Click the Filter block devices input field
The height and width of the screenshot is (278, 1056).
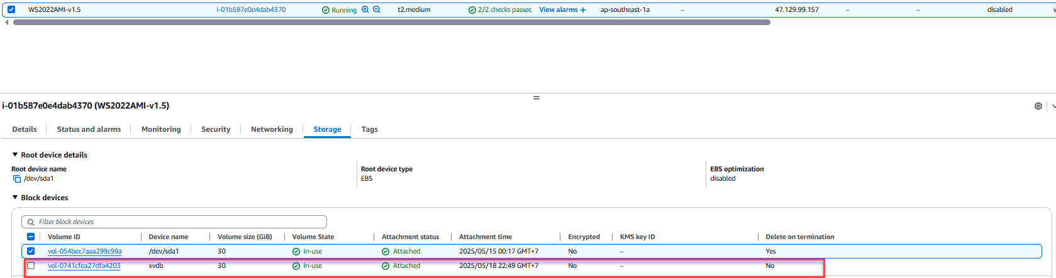(x=174, y=222)
